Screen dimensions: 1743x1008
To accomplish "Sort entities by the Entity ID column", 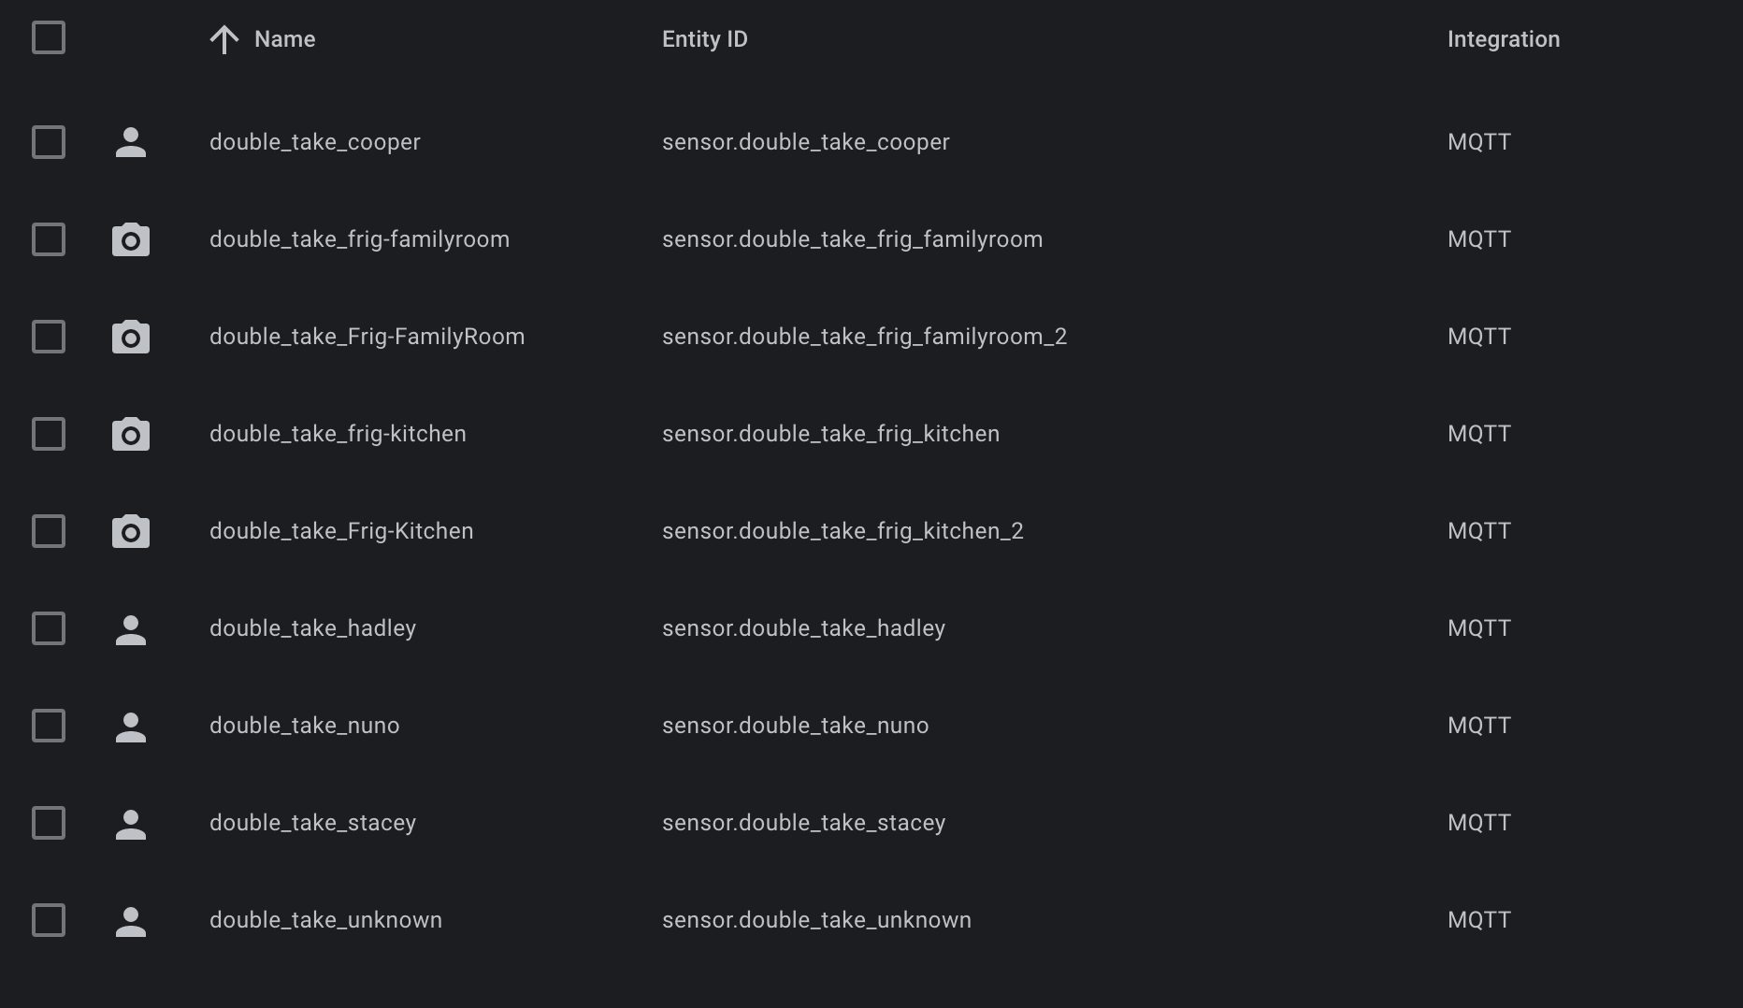I will tap(704, 38).
